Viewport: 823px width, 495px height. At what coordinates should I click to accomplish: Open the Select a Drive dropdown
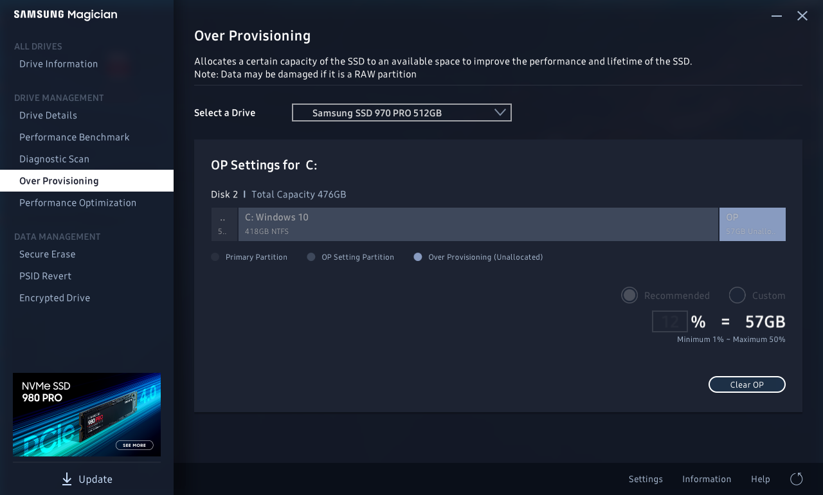[x=402, y=113]
